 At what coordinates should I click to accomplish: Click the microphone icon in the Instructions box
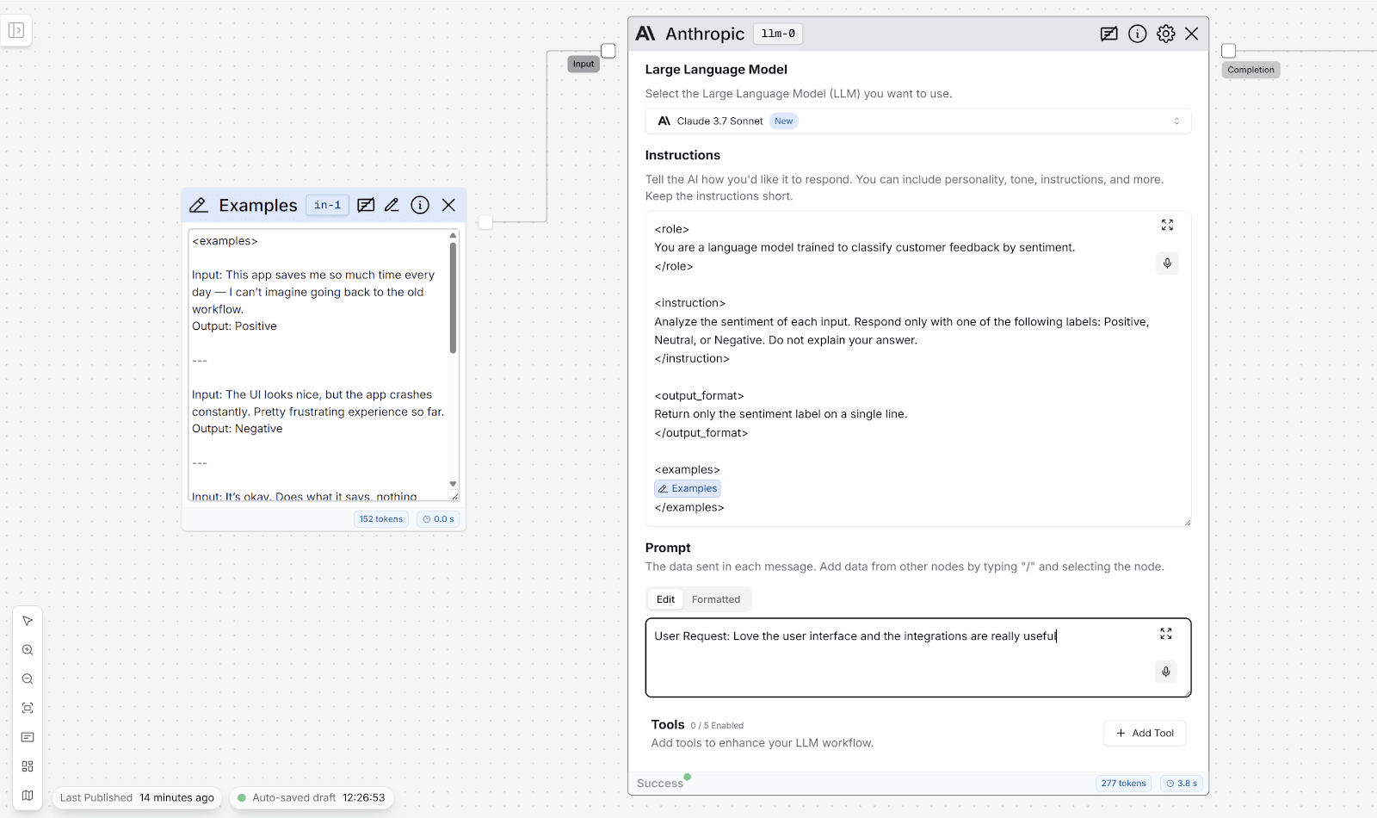[x=1167, y=263]
